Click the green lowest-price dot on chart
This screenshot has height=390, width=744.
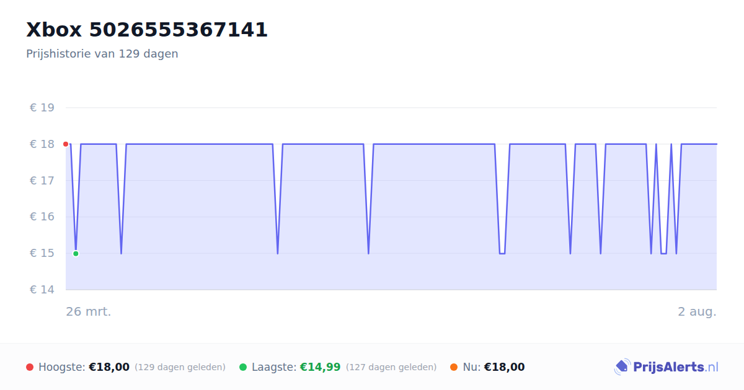tap(76, 253)
